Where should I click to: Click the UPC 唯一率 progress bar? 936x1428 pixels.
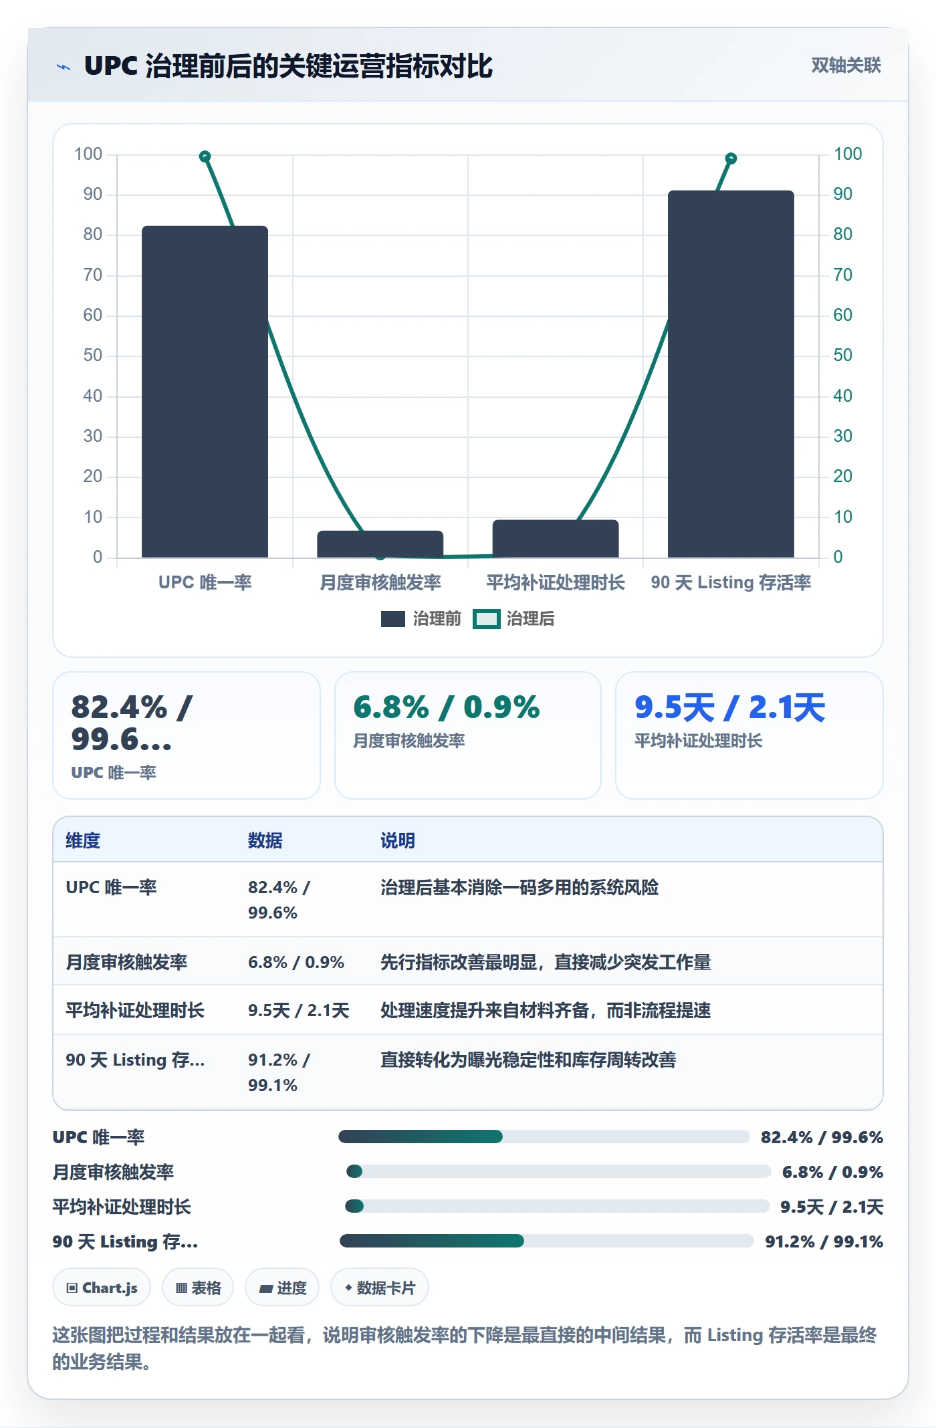point(544,1137)
